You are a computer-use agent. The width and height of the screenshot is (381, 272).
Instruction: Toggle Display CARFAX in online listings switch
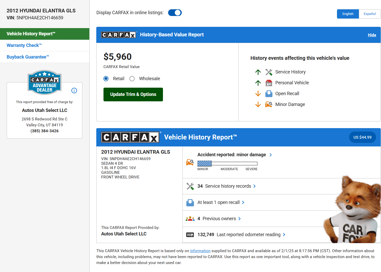[x=175, y=13]
